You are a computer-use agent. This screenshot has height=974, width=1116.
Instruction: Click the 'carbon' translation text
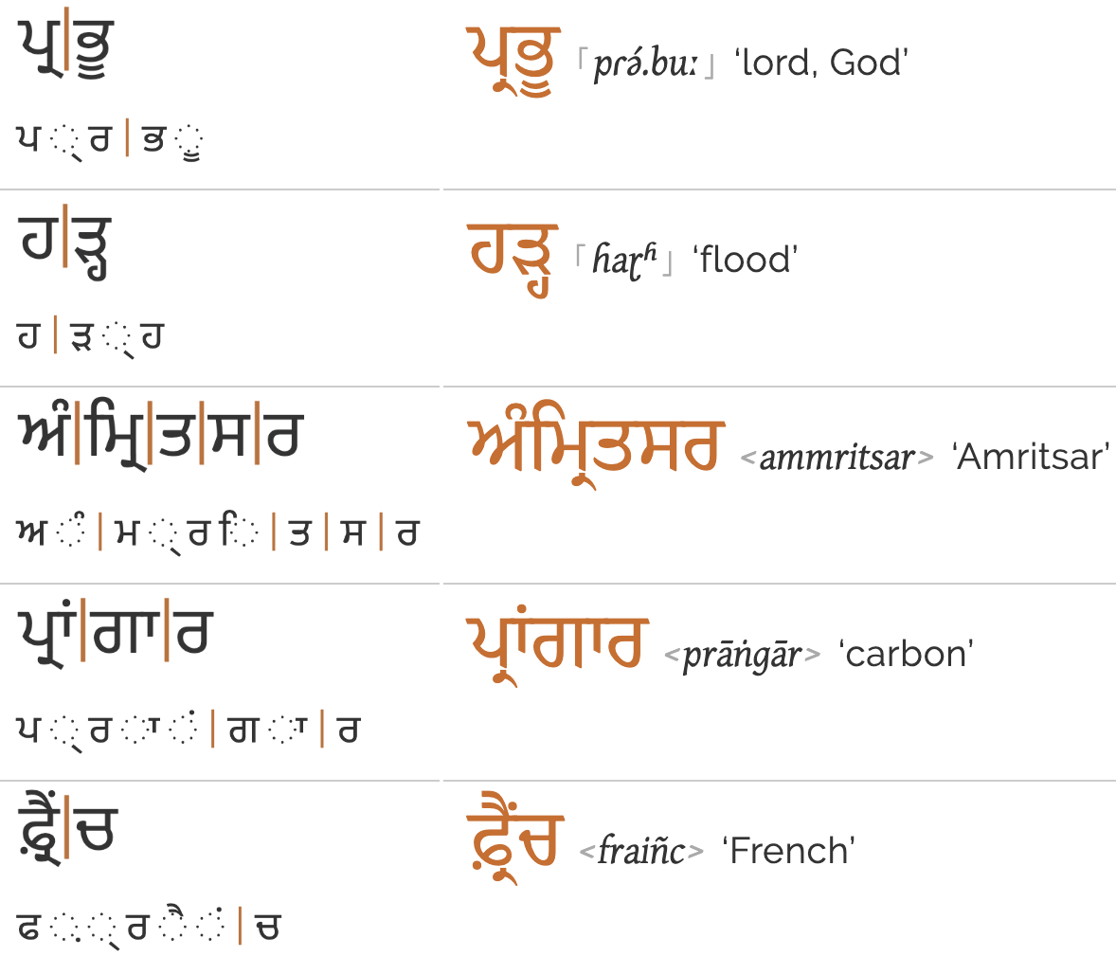pos(906,654)
